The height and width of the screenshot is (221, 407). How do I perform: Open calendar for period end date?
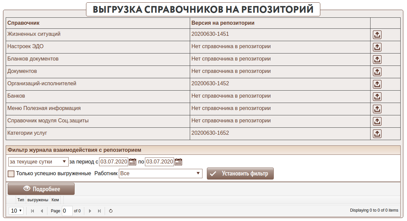178,162
